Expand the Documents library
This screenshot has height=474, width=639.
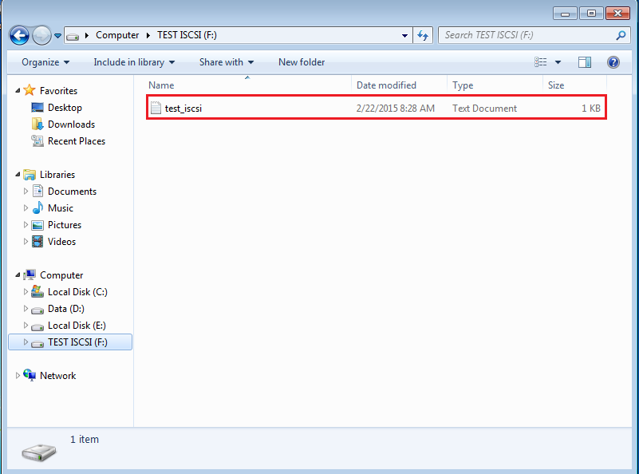pyautogui.click(x=26, y=192)
